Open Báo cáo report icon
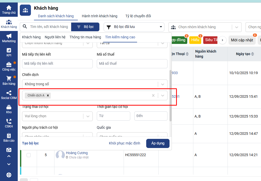This screenshot has width=261, height=181. [9, 136]
